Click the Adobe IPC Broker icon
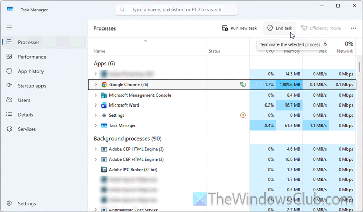The image size is (363, 212). tap(104, 170)
